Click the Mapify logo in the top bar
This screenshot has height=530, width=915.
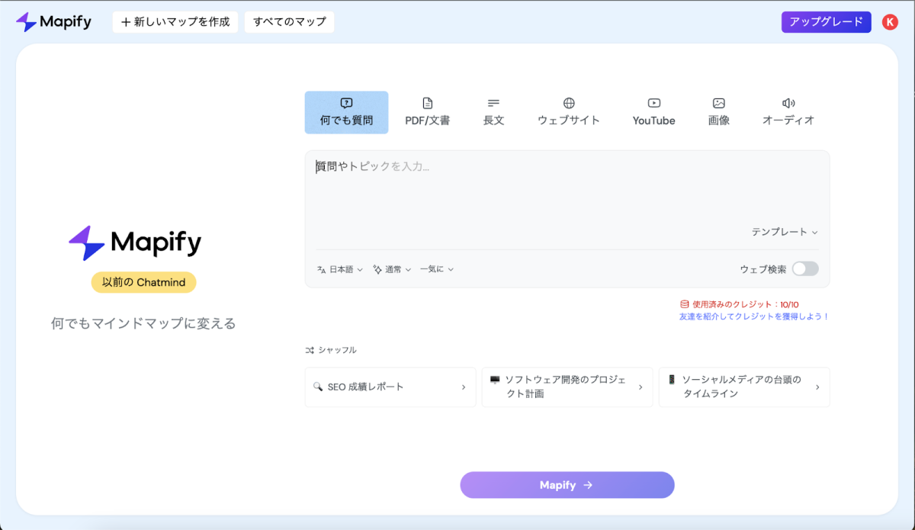[52, 21]
